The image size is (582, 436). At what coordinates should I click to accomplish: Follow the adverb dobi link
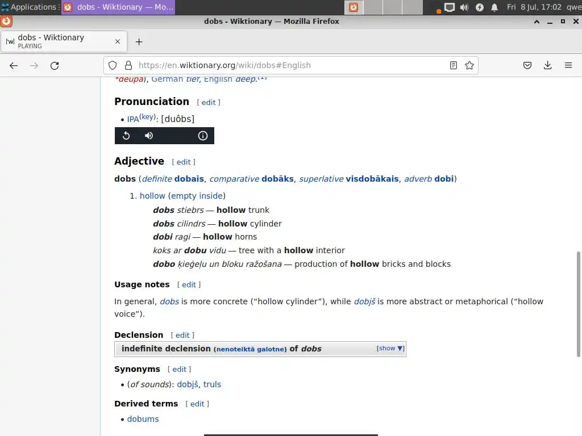tap(444, 179)
